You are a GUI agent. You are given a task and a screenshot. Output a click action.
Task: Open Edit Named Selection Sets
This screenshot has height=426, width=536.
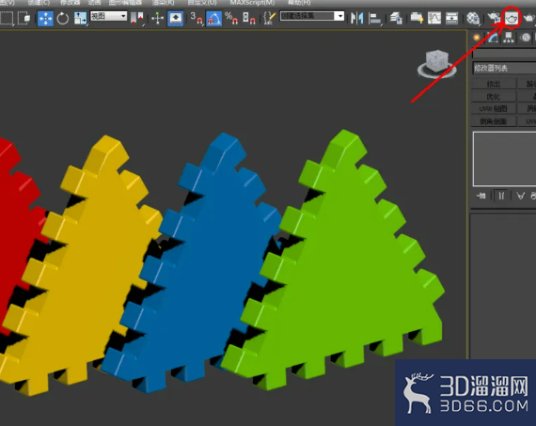pyautogui.click(x=269, y=18)
